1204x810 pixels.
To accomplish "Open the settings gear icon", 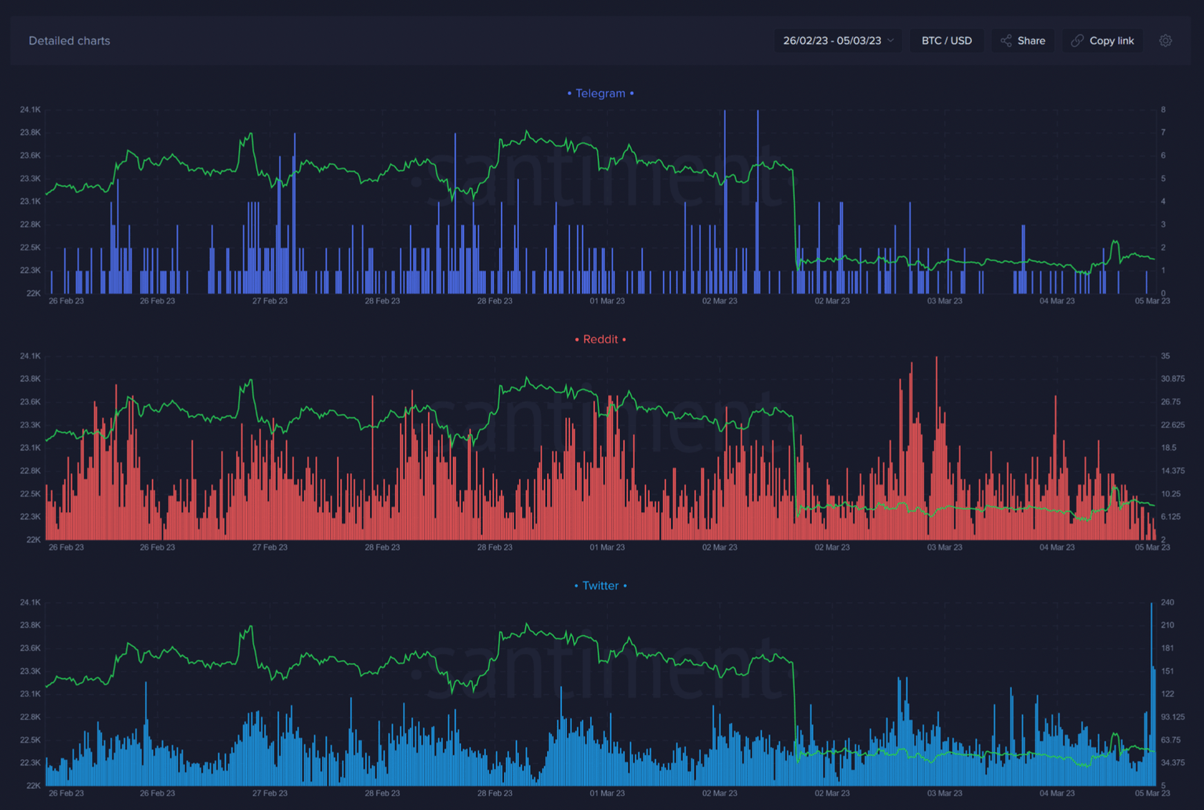I will click(1165, 40).
